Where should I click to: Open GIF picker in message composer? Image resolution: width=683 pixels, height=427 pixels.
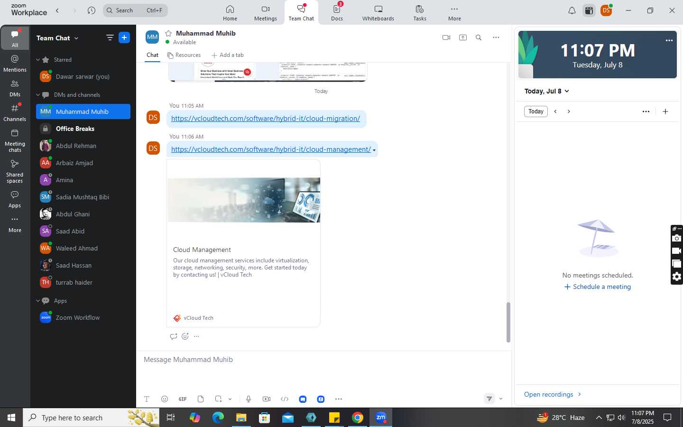183,399
